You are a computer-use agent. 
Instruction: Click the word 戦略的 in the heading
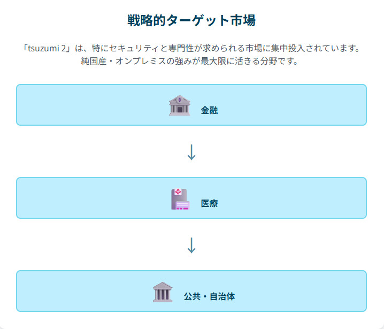(x=147, y=21)
